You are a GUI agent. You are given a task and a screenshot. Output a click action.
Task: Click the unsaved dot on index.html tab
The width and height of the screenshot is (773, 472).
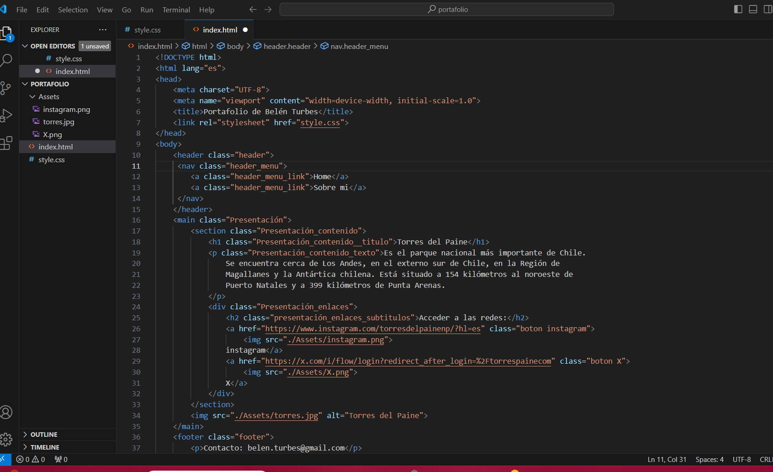[245, 30]
